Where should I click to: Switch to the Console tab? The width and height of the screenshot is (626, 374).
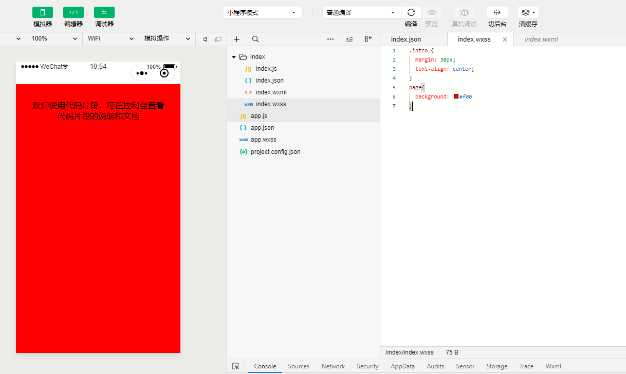pyautogui.click(x=265, y=366)
